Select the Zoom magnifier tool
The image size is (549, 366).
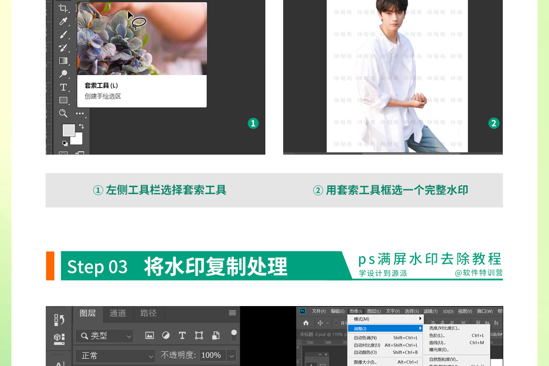click(63, 113)
